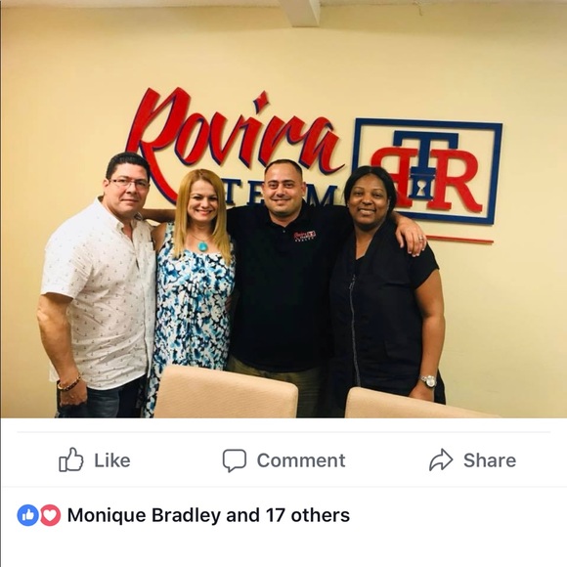Click the turquoise pendant necklace
The width and height of the screenshot is (567, 567).
pos(203,246)
